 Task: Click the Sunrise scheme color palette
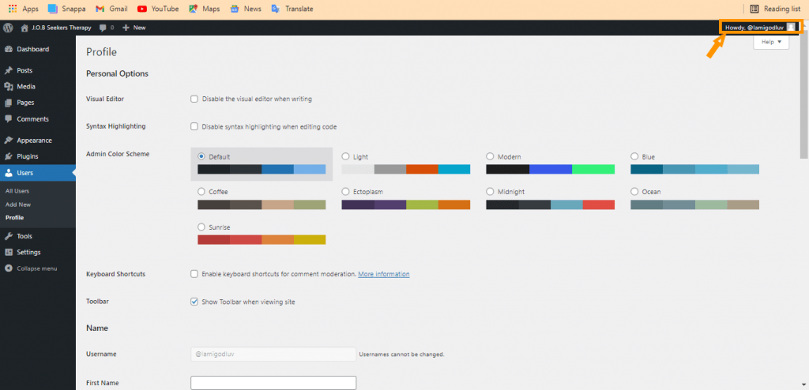click(x=262, y=239)
